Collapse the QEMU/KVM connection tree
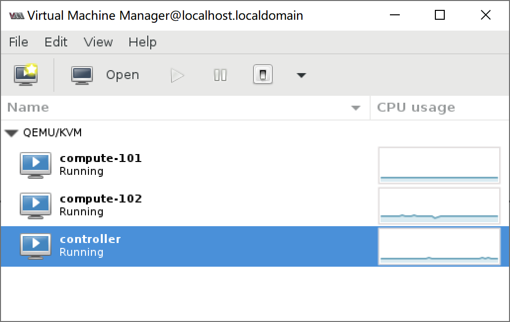Image resolution: width=510 pixels, height=322 pixels. [x=11, y=133]
